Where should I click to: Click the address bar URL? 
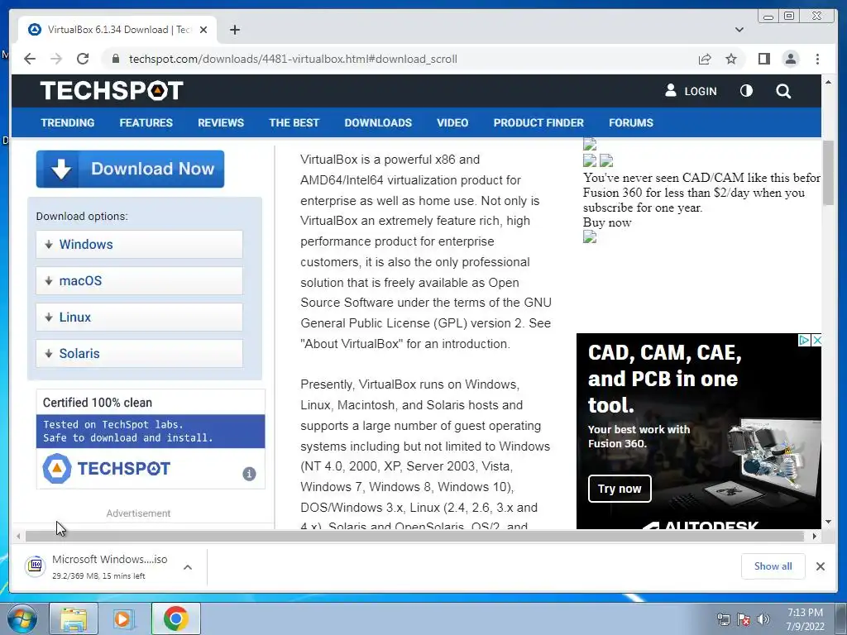pos(293,59)
